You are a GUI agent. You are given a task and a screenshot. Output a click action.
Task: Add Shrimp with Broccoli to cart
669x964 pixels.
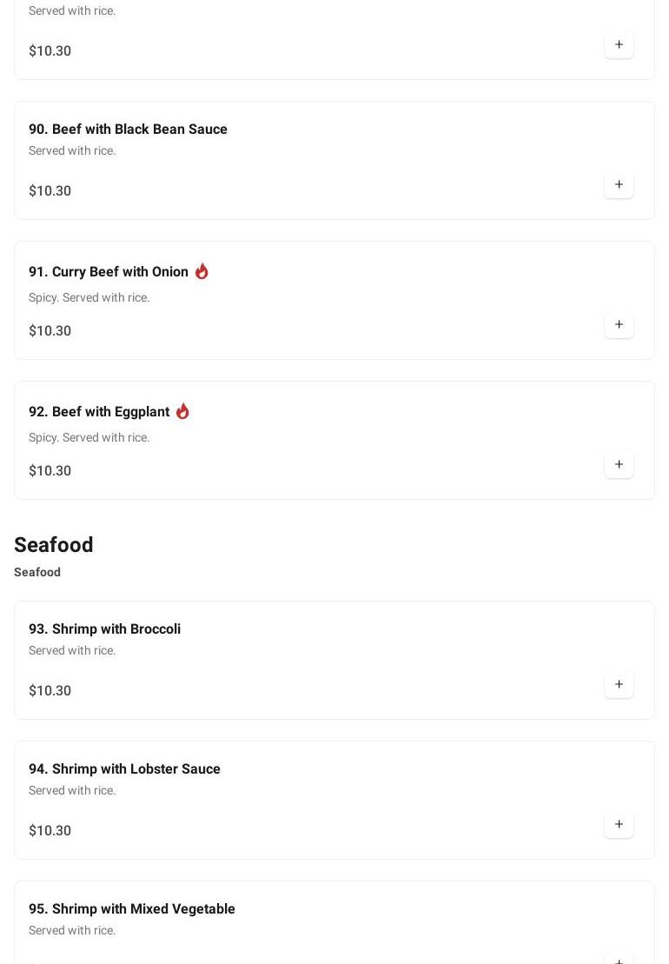coord(619,685)
